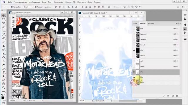This screenshot has height=105, width=188.
Task: Load channel as selection icon
Action: tap(164, 96)
